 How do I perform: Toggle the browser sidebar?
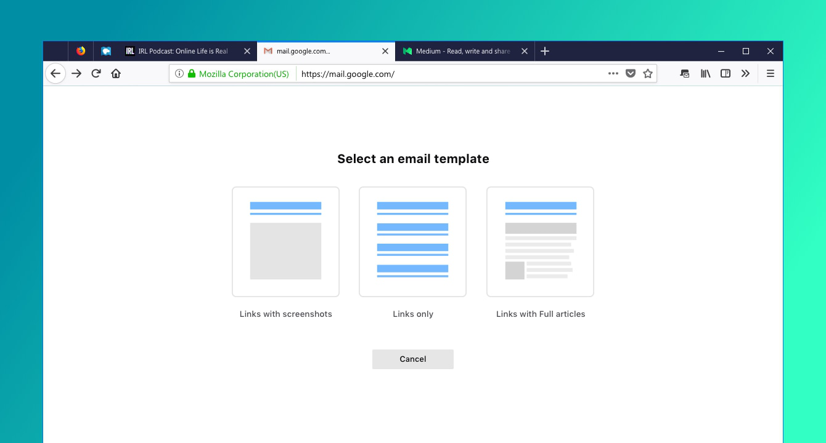[725, 73]
